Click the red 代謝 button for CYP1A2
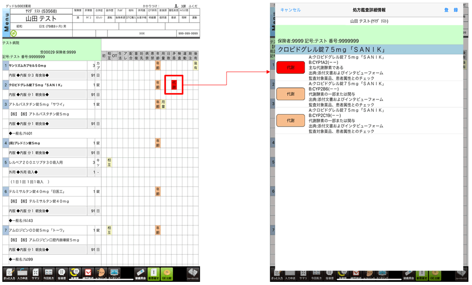The height and width of the screenshot is (285, 472). (x=290, y=68)
